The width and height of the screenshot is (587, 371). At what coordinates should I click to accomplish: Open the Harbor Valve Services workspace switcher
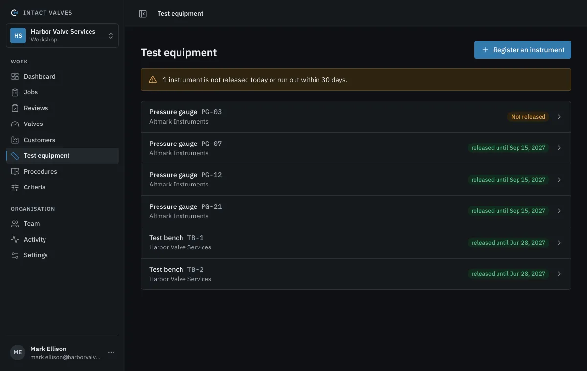pyautogui.click(x=62, y=36)
